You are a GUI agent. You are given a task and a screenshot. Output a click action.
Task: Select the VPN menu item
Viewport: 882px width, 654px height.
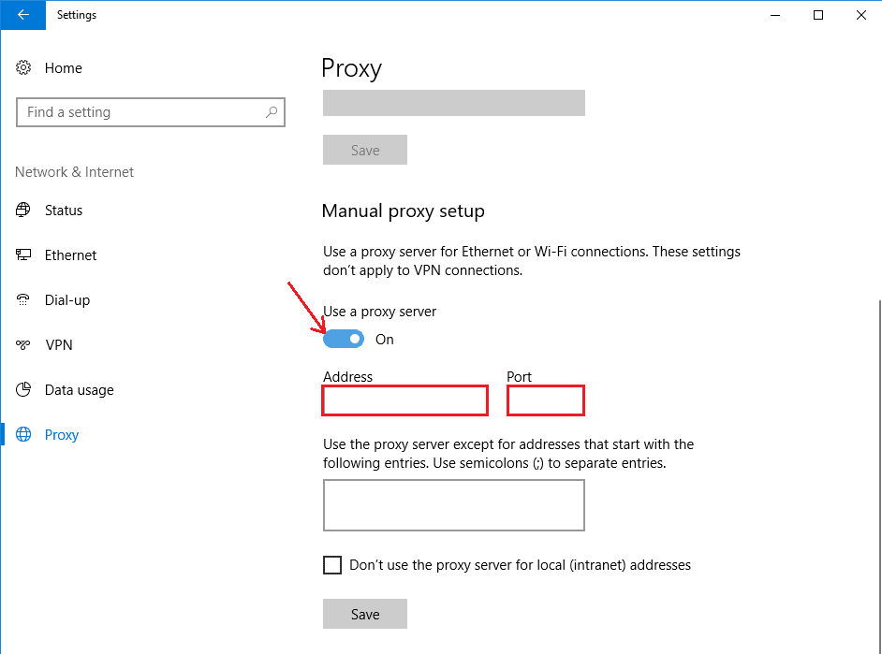click(59, 345)
